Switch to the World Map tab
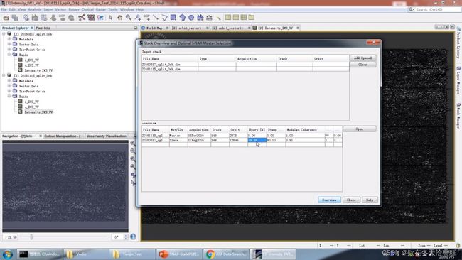The height and width of the screenshot is (260, 462). click(154, 28)
